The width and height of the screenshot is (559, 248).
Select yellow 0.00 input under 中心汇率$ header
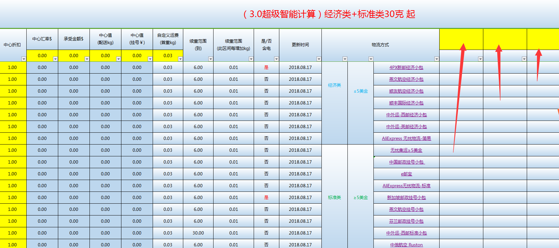pos(42,56)
